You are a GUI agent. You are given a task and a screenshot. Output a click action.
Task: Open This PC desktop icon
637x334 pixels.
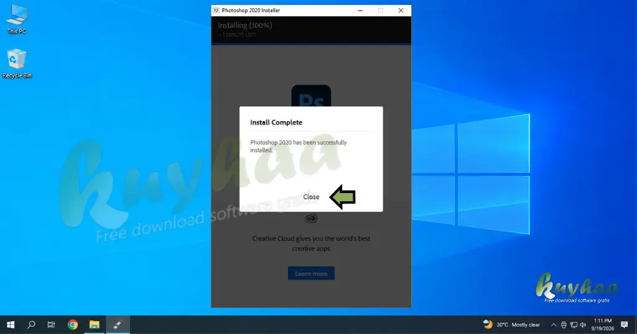17,19
